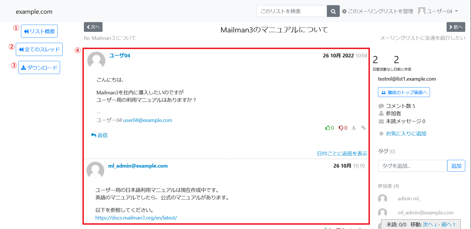Click the star icon beside お気に入りに追加

click(381, 133)
